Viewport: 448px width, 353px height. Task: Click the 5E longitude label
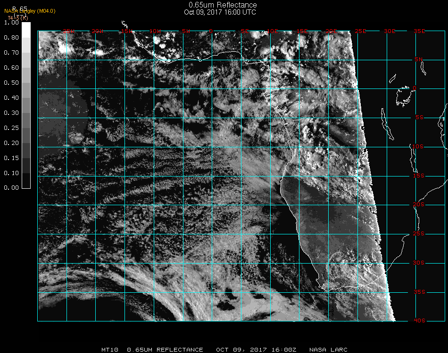(245, 31)
